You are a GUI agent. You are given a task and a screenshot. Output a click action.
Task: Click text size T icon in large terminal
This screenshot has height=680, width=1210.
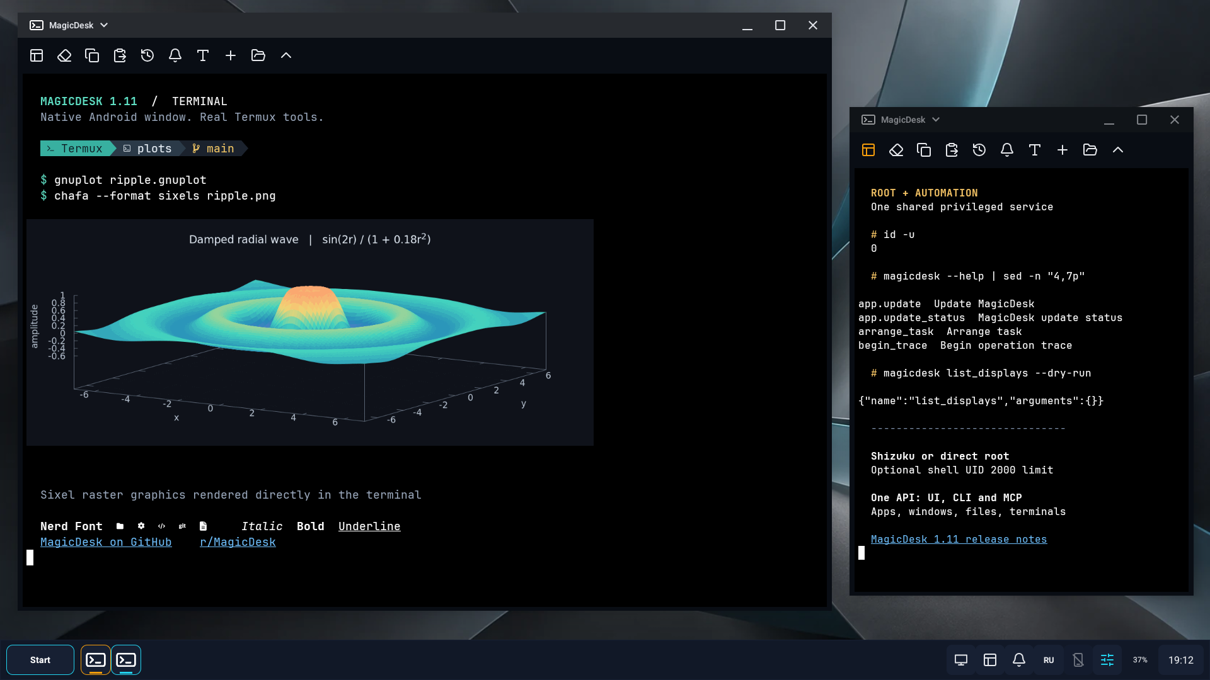pyautogui.click(x=203, y=55)
